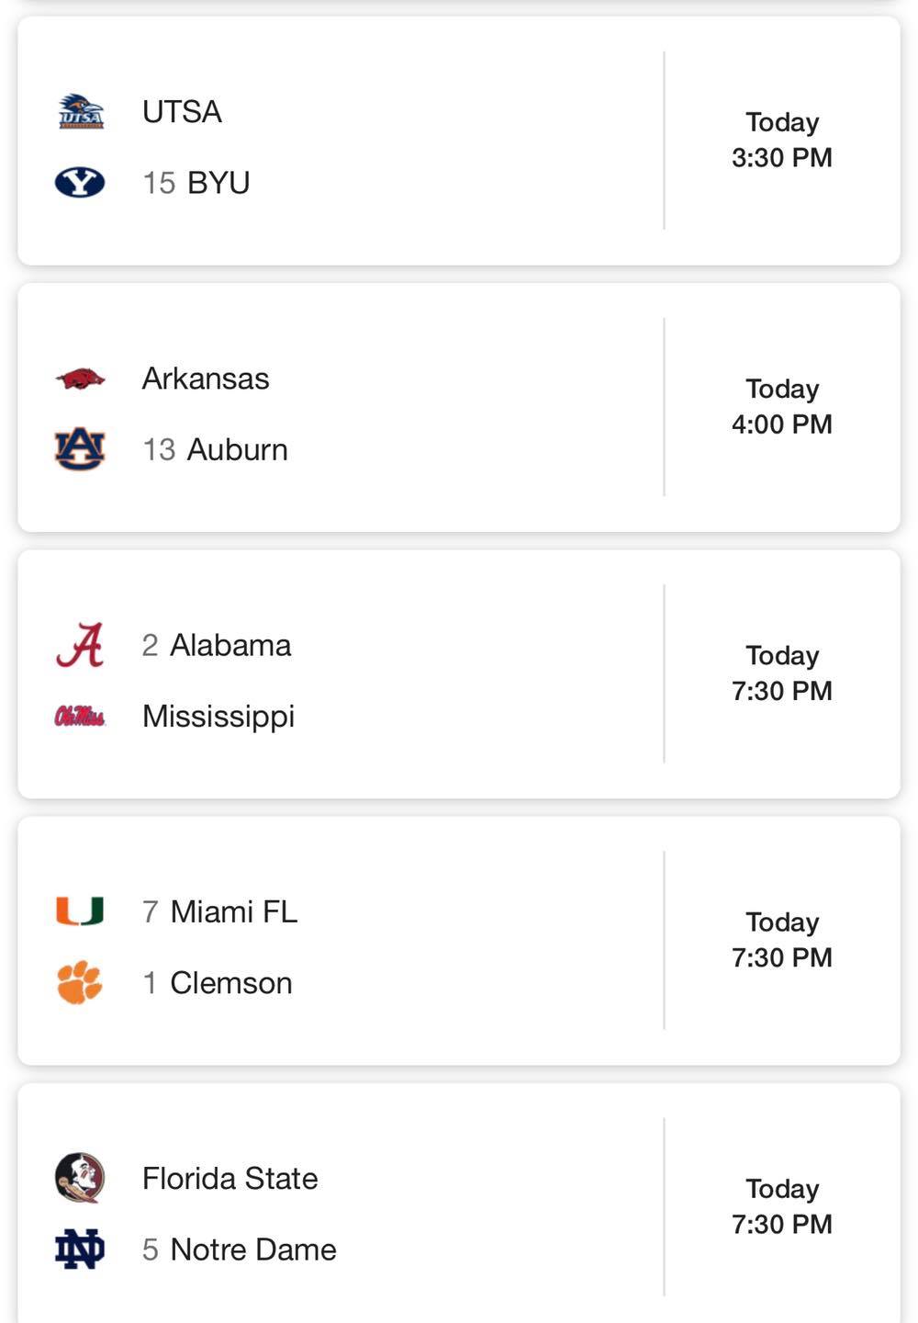The image size is (918, 1323).
Task: Open the Miami FL vs Clemson game time
Action: [782, 939]
